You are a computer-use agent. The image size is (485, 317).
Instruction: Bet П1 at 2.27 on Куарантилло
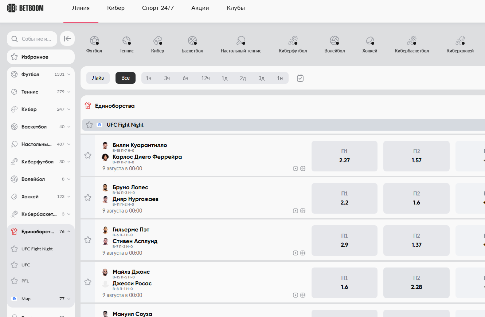point(344,156)
